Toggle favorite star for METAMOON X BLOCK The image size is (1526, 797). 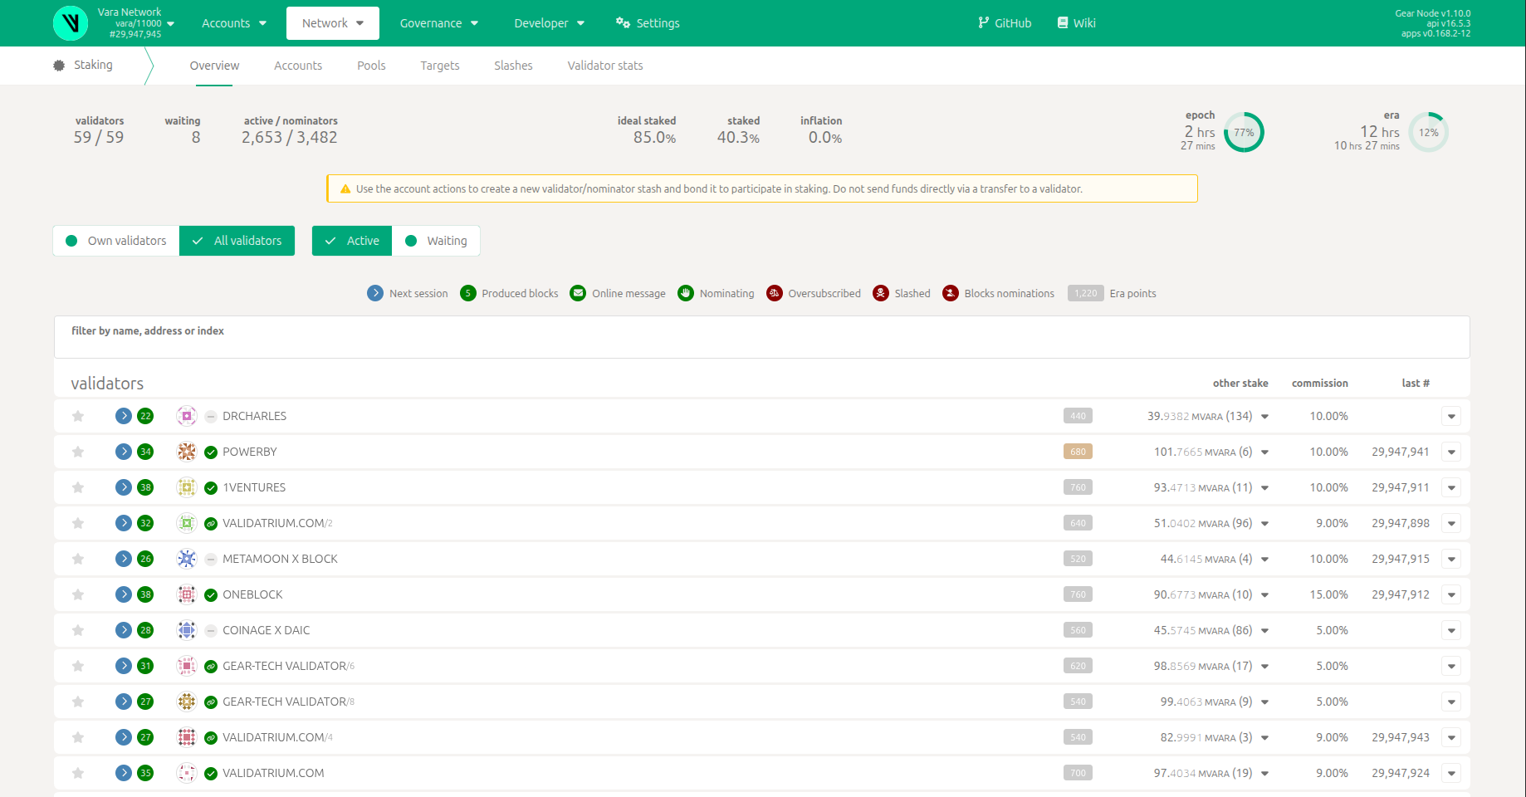pos(78,559)
